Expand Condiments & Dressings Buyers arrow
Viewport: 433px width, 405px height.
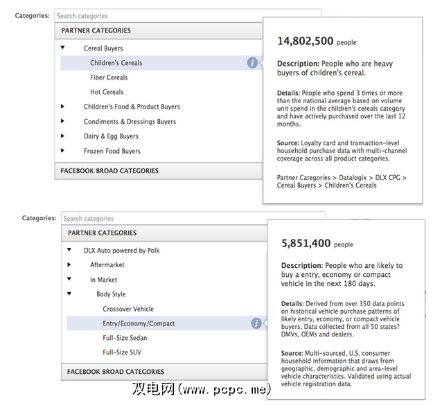pyautogui.click(x=62, y=121)
